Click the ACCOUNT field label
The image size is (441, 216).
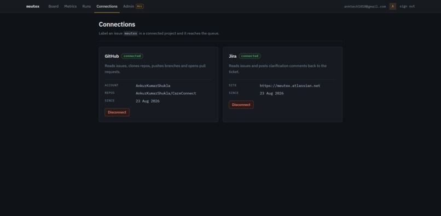(x=112, y=85)
